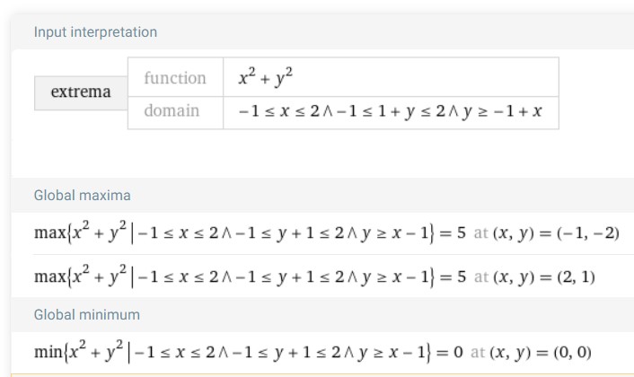Screen dimensions: 634x377
Task: Click 'max' at the start of the first maxima row
Action: click(50, 233)
